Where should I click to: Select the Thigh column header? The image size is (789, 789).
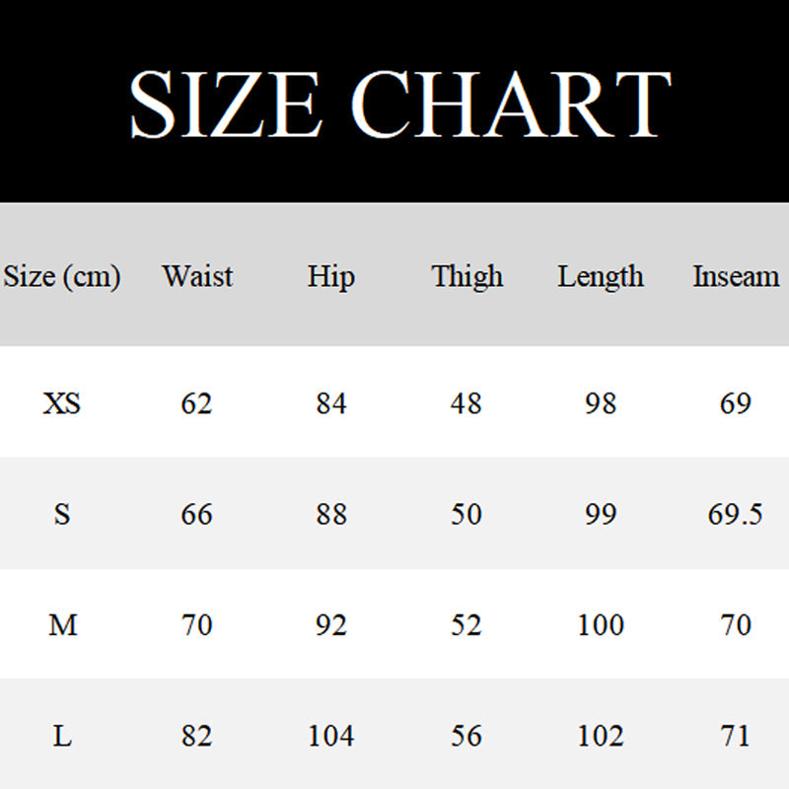[x=466, y=277]
